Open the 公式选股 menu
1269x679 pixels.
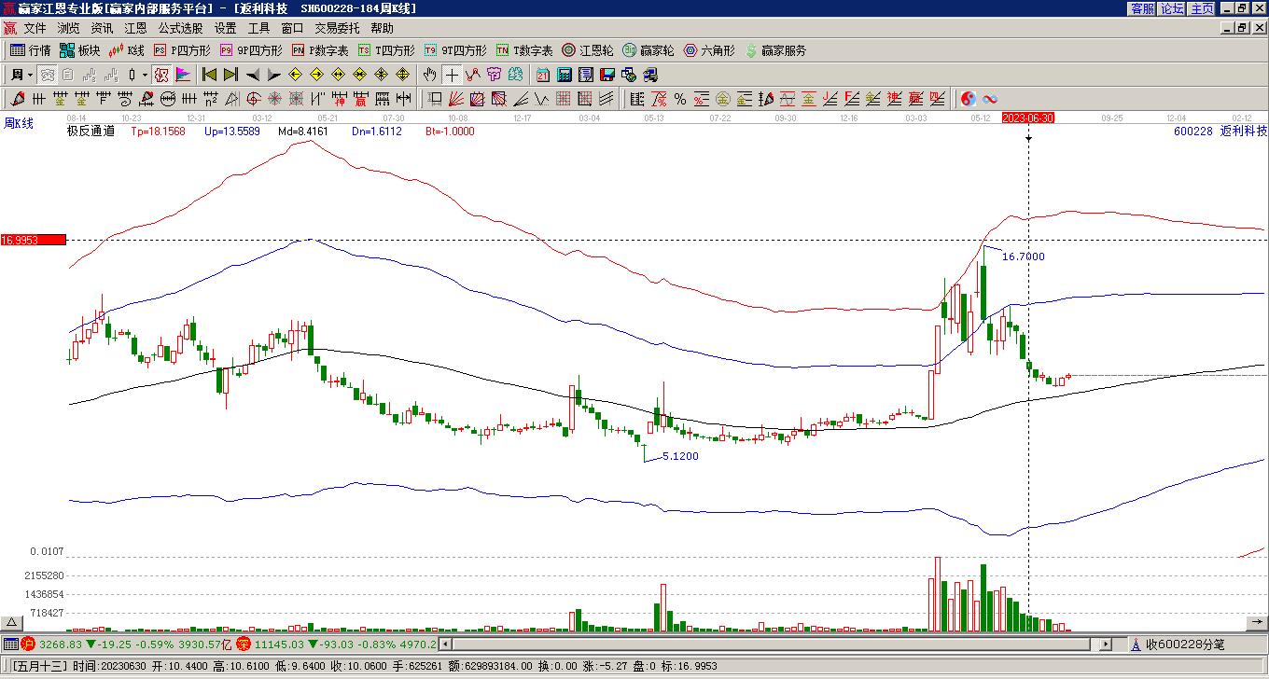pos(180,28)
